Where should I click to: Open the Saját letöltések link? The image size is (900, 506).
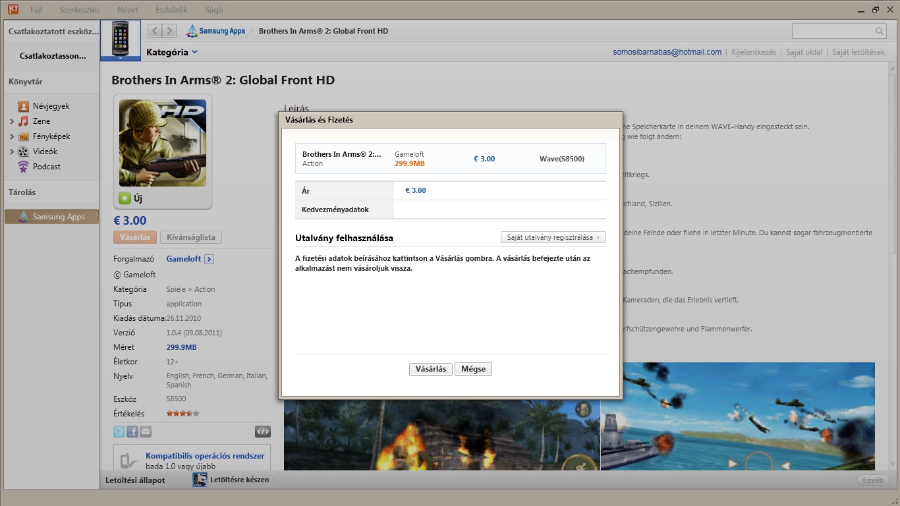point(858,52)
